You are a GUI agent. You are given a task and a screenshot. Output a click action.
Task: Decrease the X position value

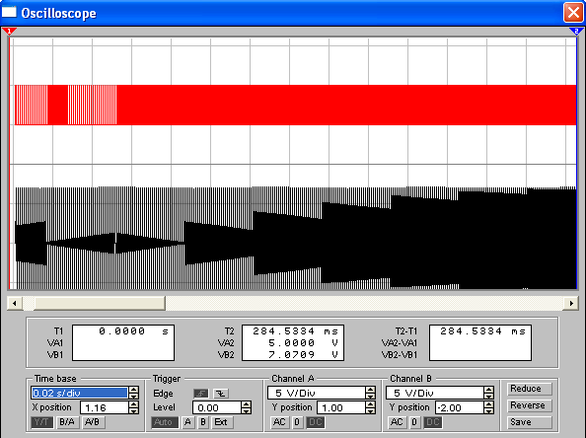(133, 410)
